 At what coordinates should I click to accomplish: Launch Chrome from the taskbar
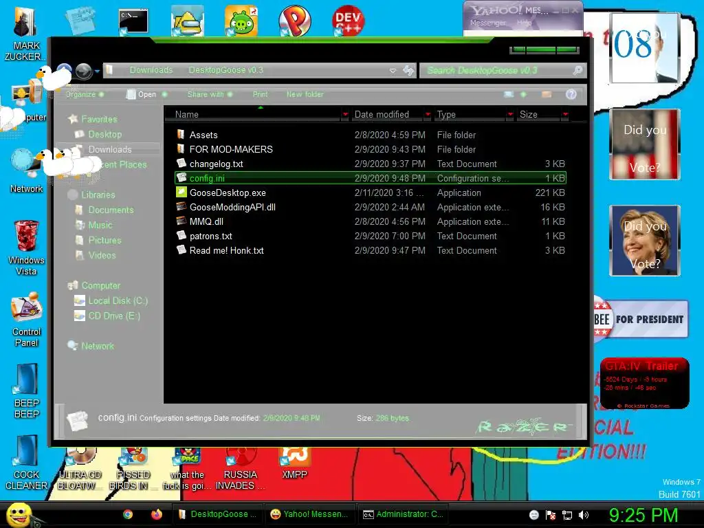pyautogui.click(x=128, y=514)
